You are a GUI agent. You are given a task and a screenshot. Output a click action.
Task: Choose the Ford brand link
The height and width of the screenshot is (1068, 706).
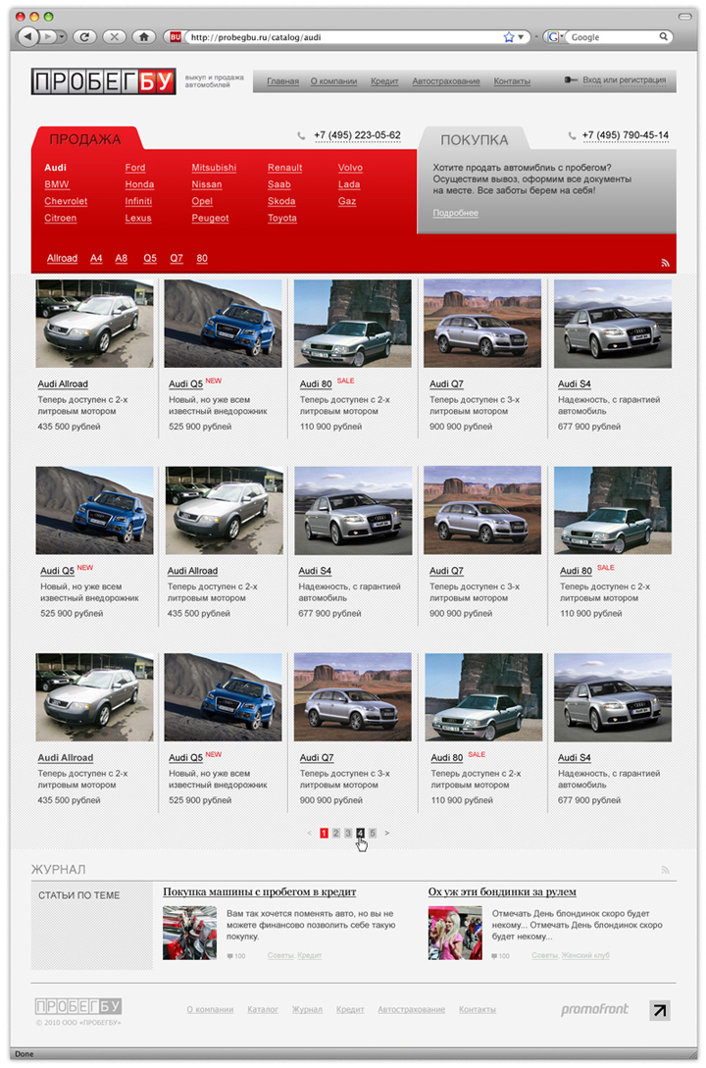134,168
